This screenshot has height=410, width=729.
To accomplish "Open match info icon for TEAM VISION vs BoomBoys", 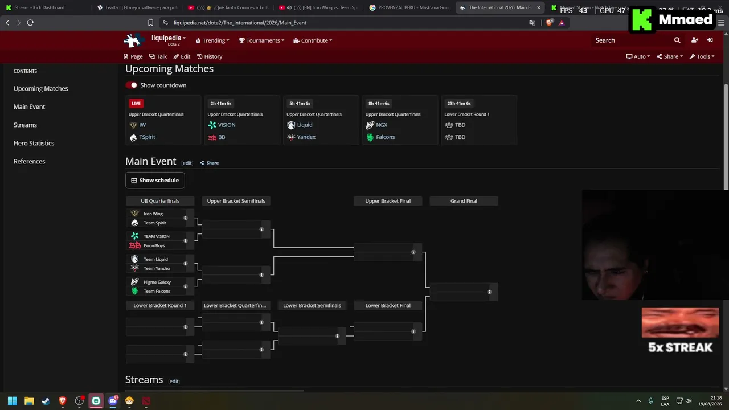I will coord(185,241).
